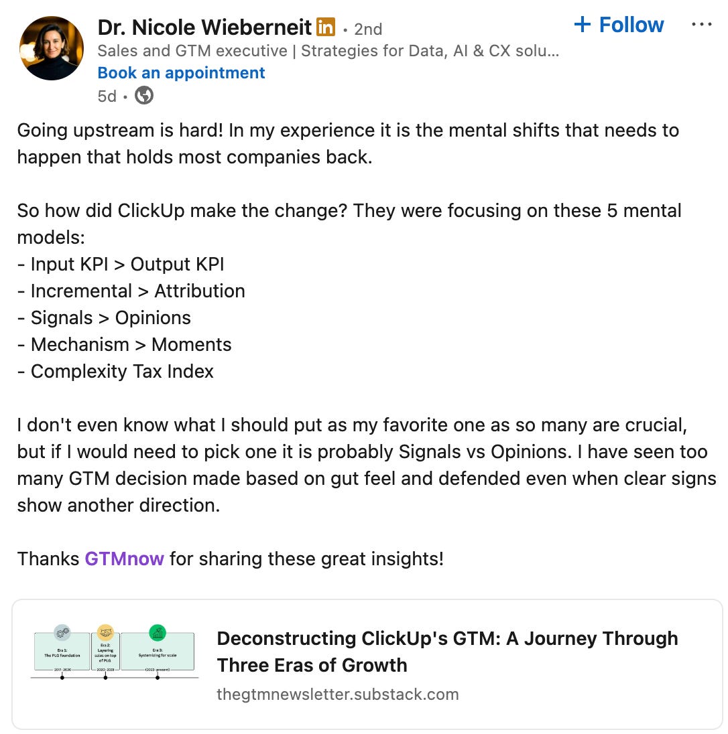
Task: Click the Era 1 PLG foundation box
Action: [62, 652]
